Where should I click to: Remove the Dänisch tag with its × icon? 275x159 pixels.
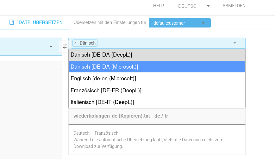tap(75, 43)
